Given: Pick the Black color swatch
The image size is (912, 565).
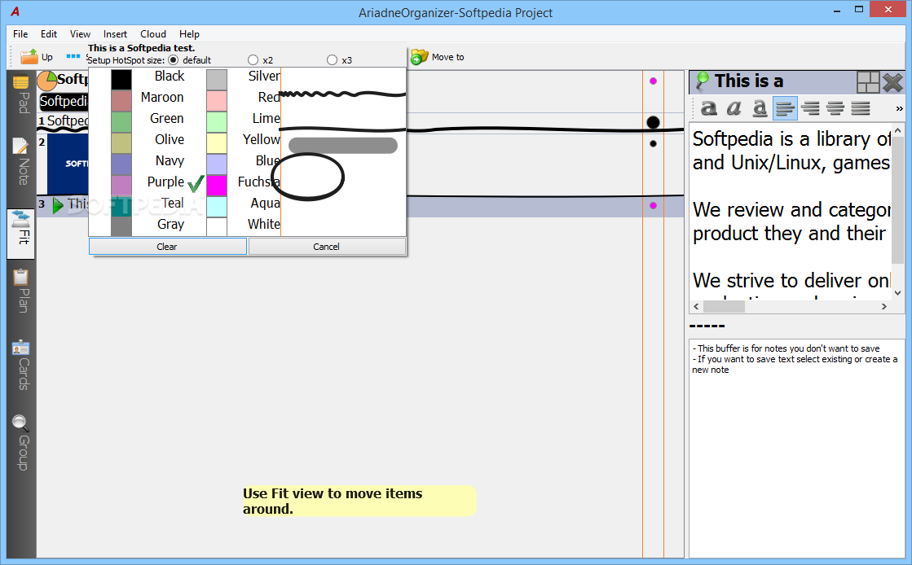Looking at the screenshot, I should (x=121, y=79).
